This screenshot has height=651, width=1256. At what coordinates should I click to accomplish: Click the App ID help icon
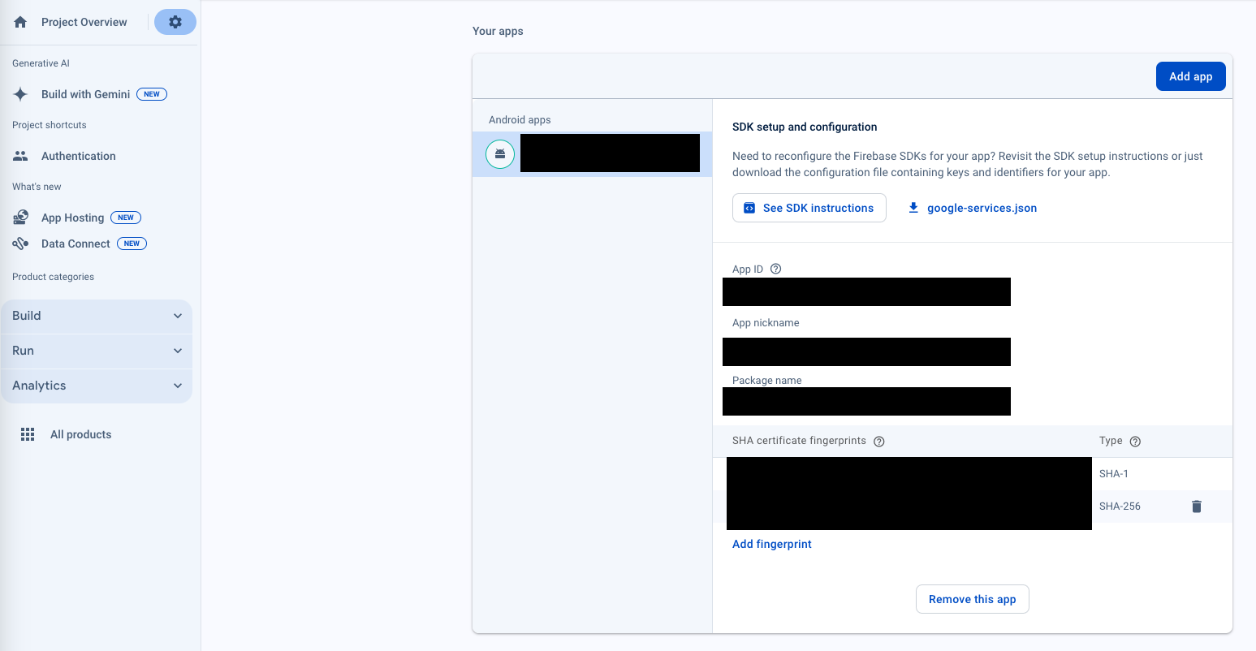(775, 269)
